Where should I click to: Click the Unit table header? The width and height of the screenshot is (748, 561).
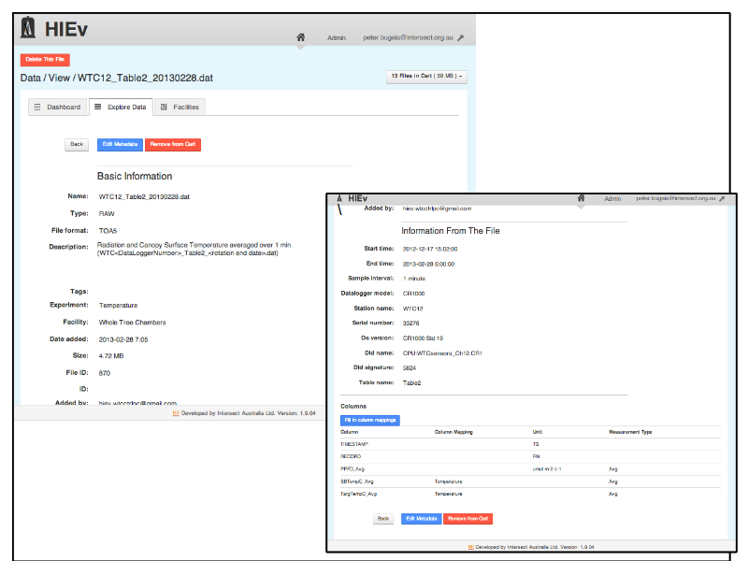tap(537, 432)
